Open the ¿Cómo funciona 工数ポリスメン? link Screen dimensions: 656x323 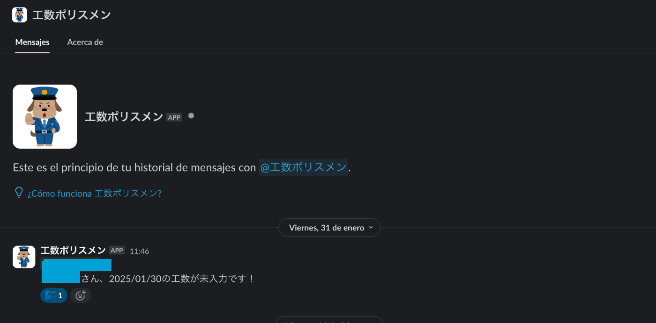(x=95, y=193)
